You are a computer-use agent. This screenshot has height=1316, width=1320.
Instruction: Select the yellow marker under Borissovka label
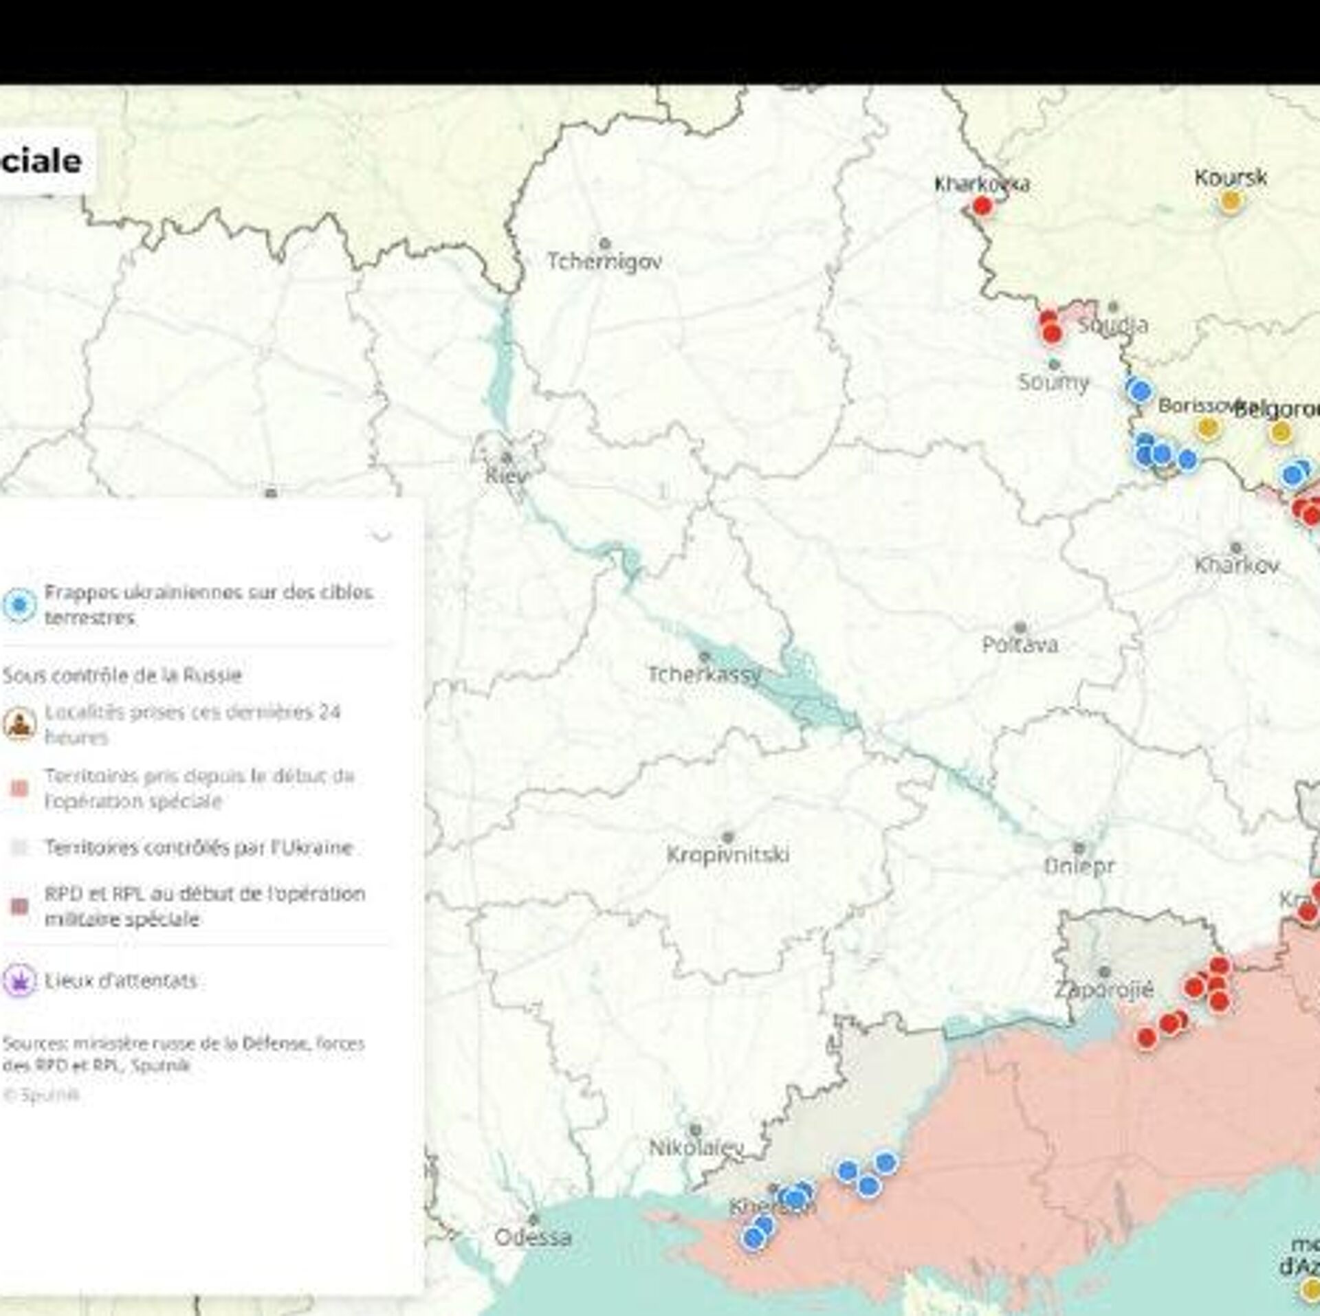1208,429
